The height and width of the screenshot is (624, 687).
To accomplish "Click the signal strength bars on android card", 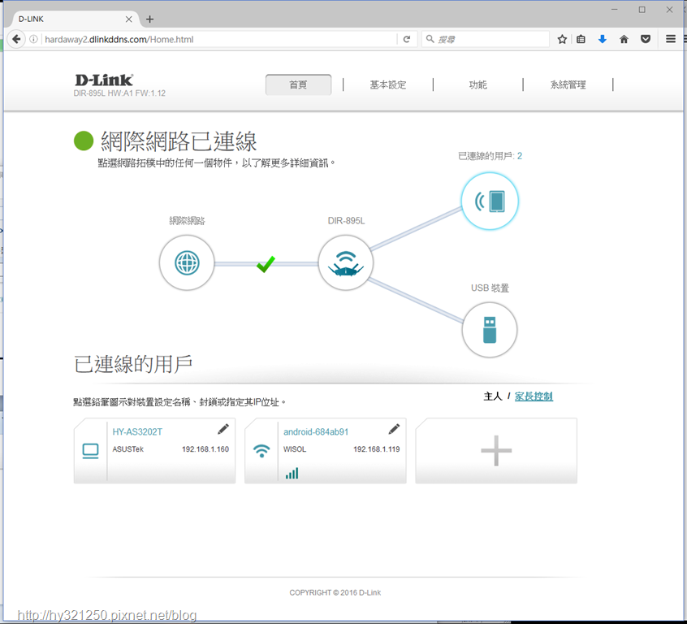I will point(292,473).
